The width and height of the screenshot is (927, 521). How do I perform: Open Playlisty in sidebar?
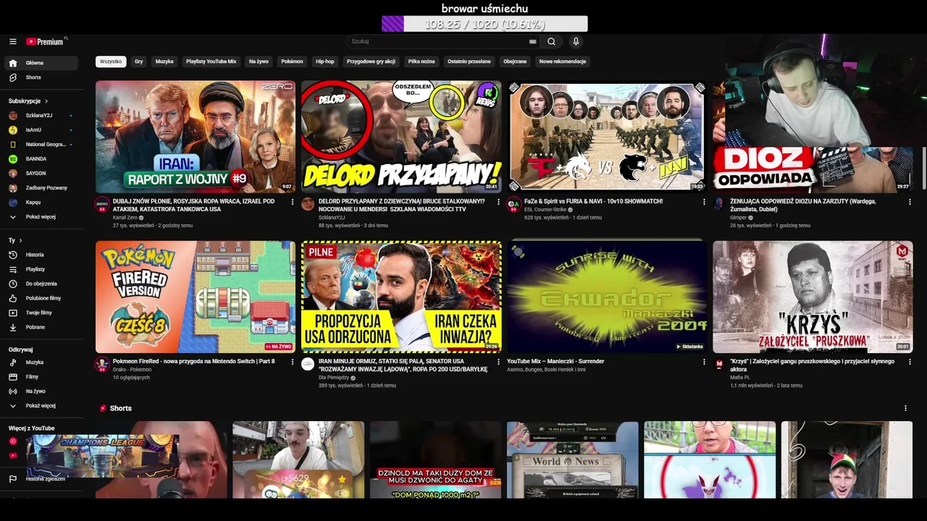tap(43, 269)
